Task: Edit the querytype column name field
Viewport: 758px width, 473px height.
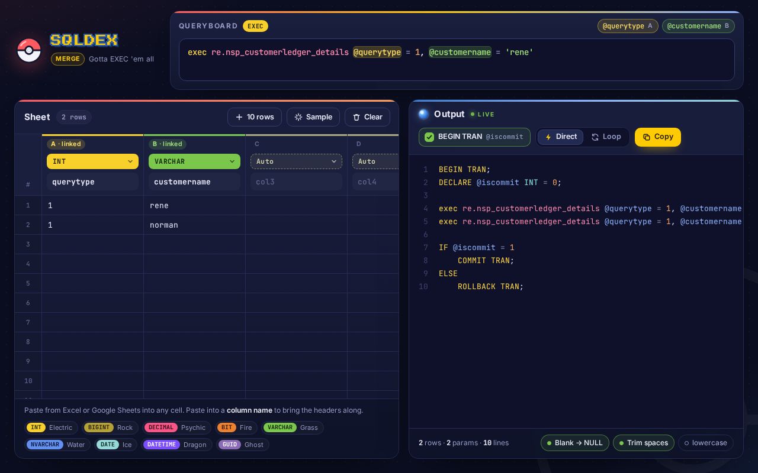Action: click(x=92, y=182)
